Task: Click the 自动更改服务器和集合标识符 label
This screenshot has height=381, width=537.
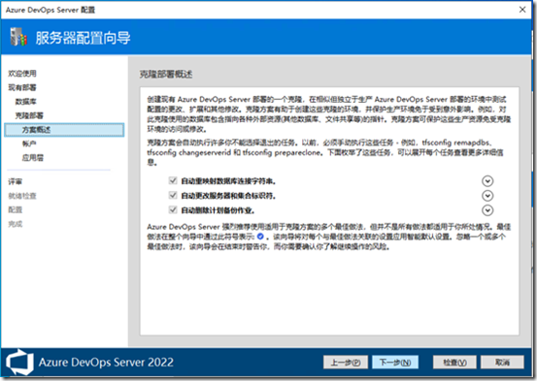Action: [228, 196]
